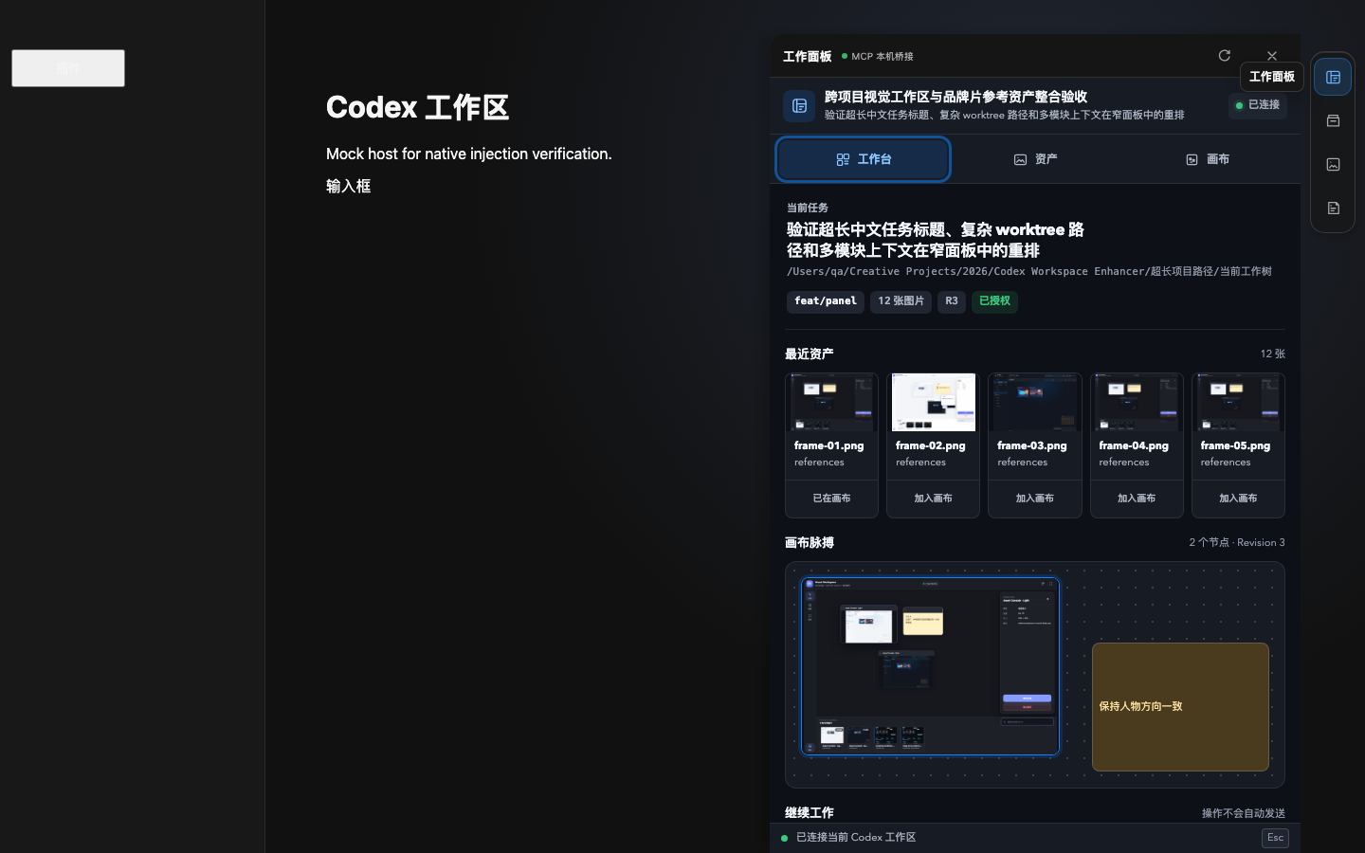Click the 最近资产 section heading
The image size is (1365, 853).
coord(810,354)
